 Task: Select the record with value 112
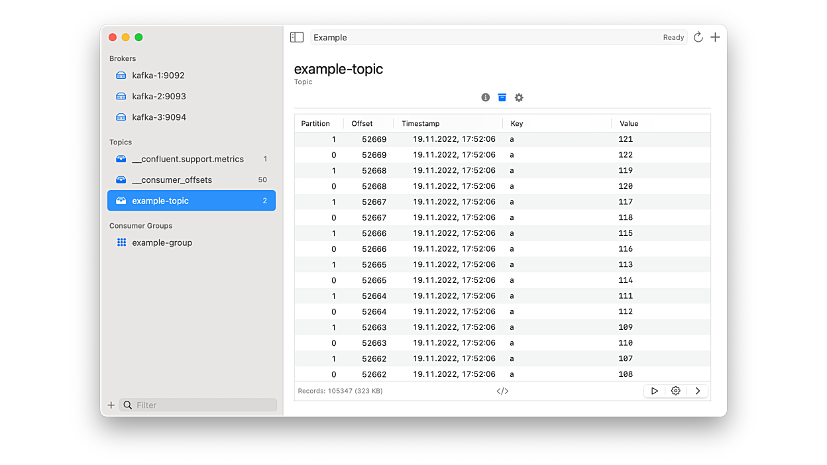pos(502,311)
